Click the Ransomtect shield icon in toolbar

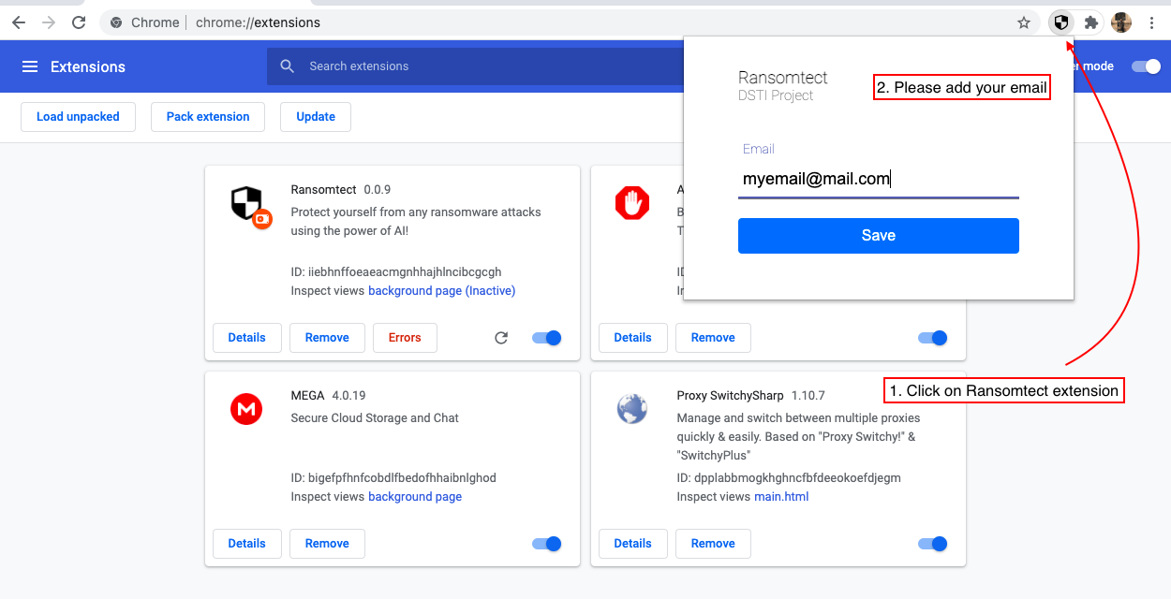[x=1061, y=22]
